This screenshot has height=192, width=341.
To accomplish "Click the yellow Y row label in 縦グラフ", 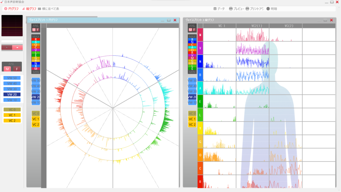I will point(200,128).
